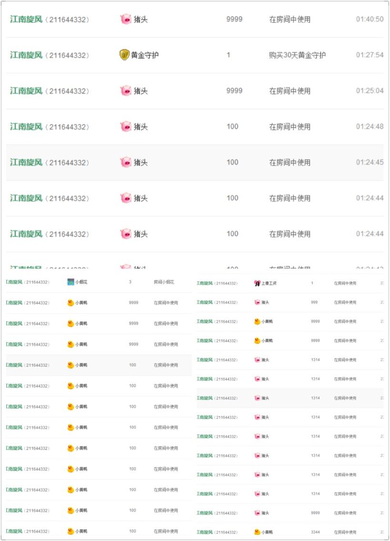Click the quantity 999
The height and width of the screenshot is (541, 390).
click(x=314, y=302)
